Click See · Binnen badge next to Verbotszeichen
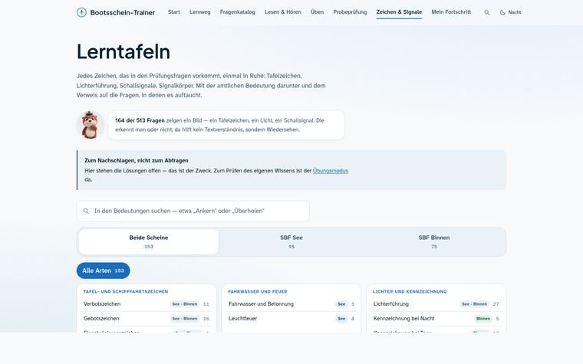 [x=185, y=304]
